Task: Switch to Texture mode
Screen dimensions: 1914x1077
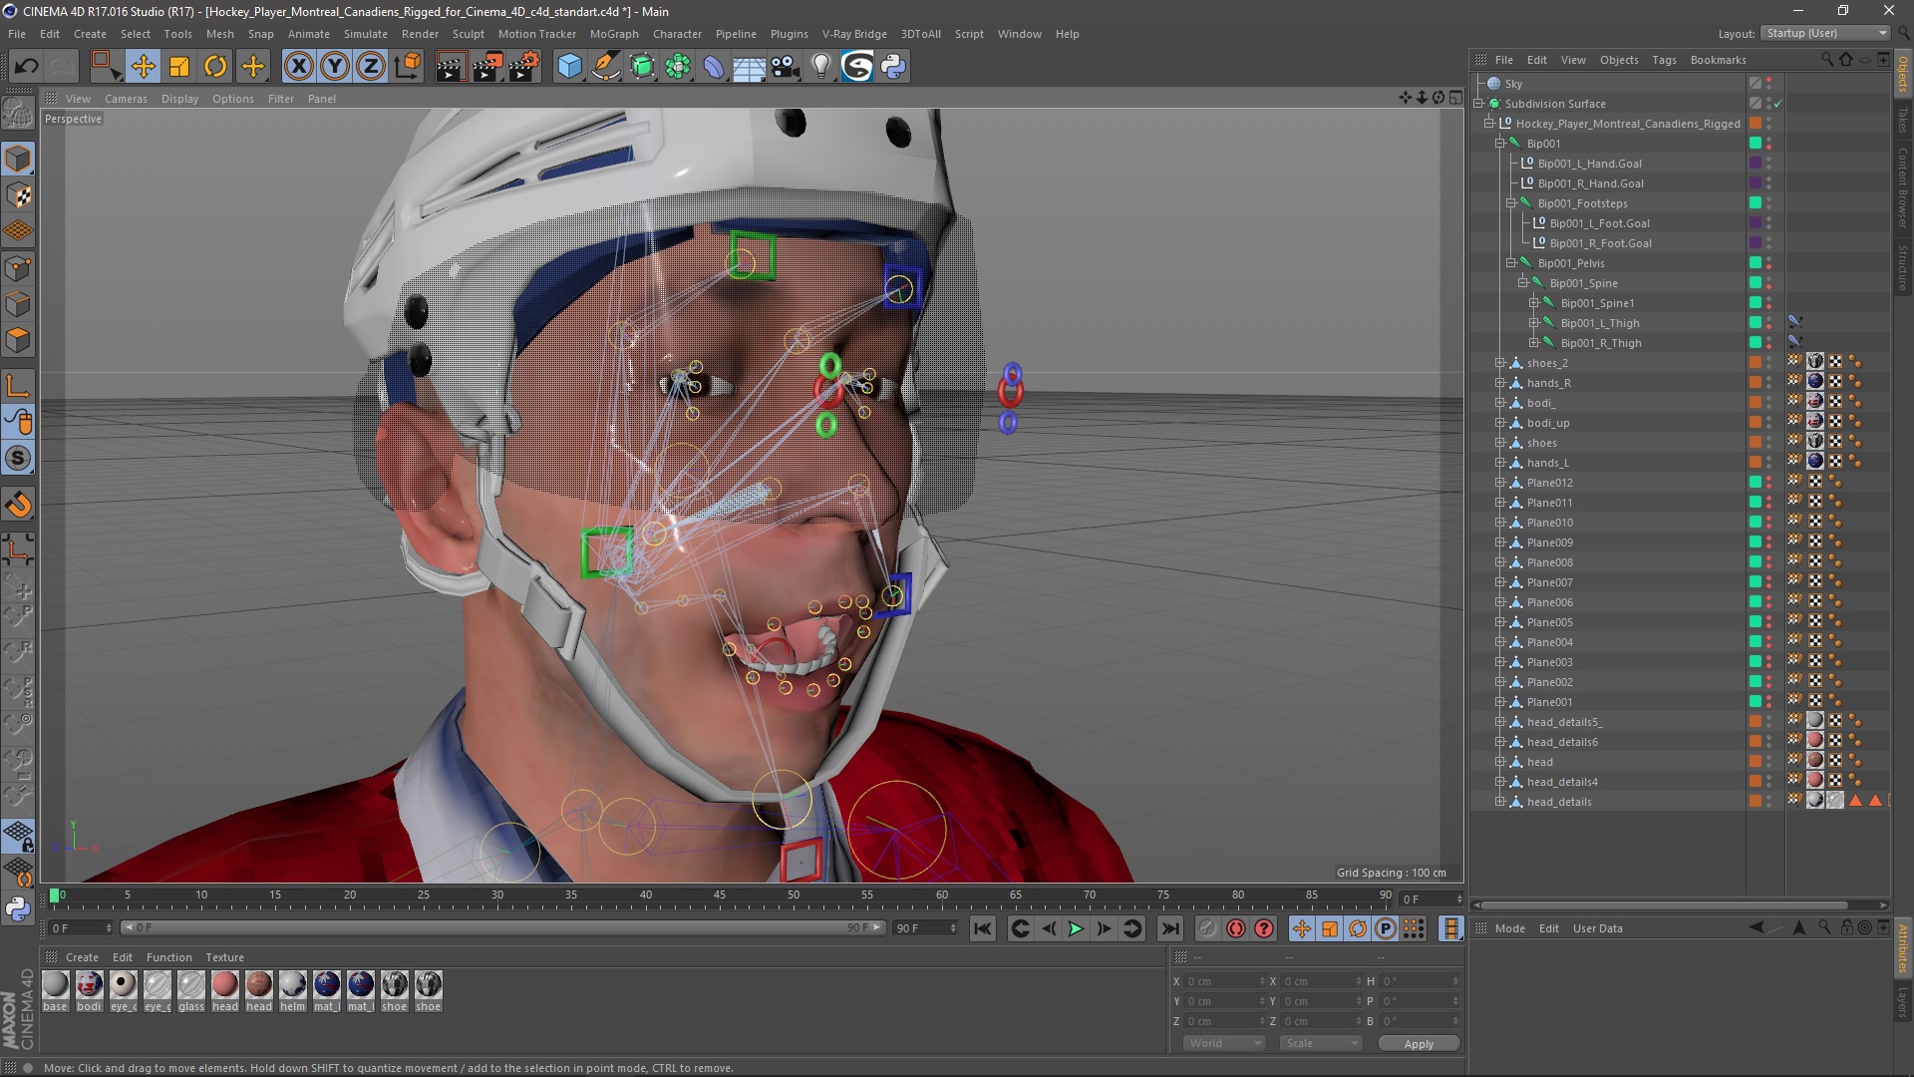Action: pos(18,195)
